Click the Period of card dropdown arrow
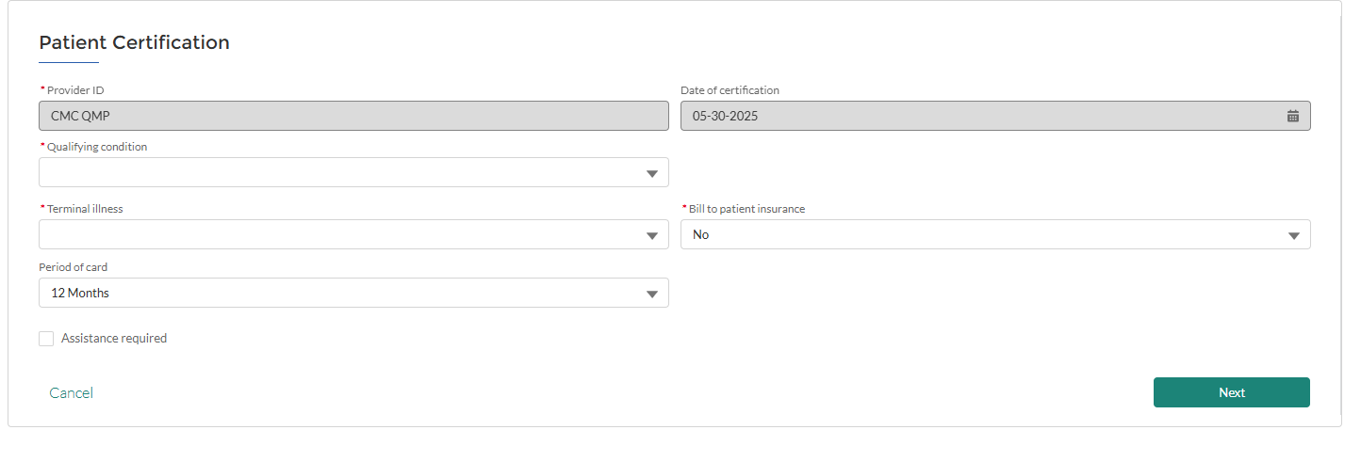The height and width of the screenshot is (462, 1361). pyautogui.click(x=652, y=295)
